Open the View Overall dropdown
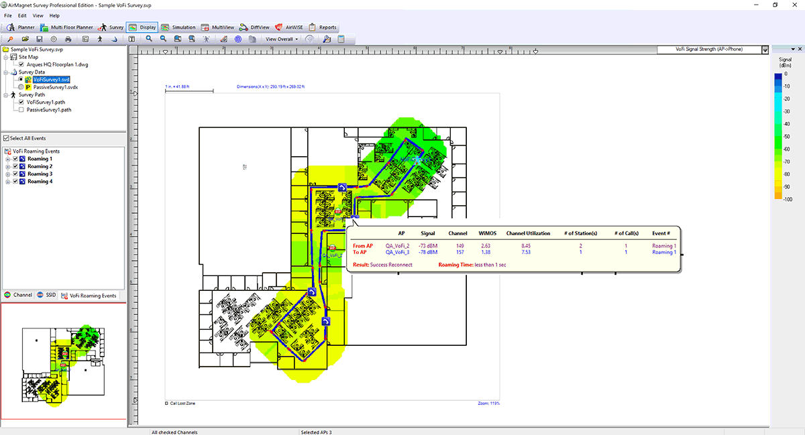This screenshot has height=435, width=805. [x=282, y=39]
